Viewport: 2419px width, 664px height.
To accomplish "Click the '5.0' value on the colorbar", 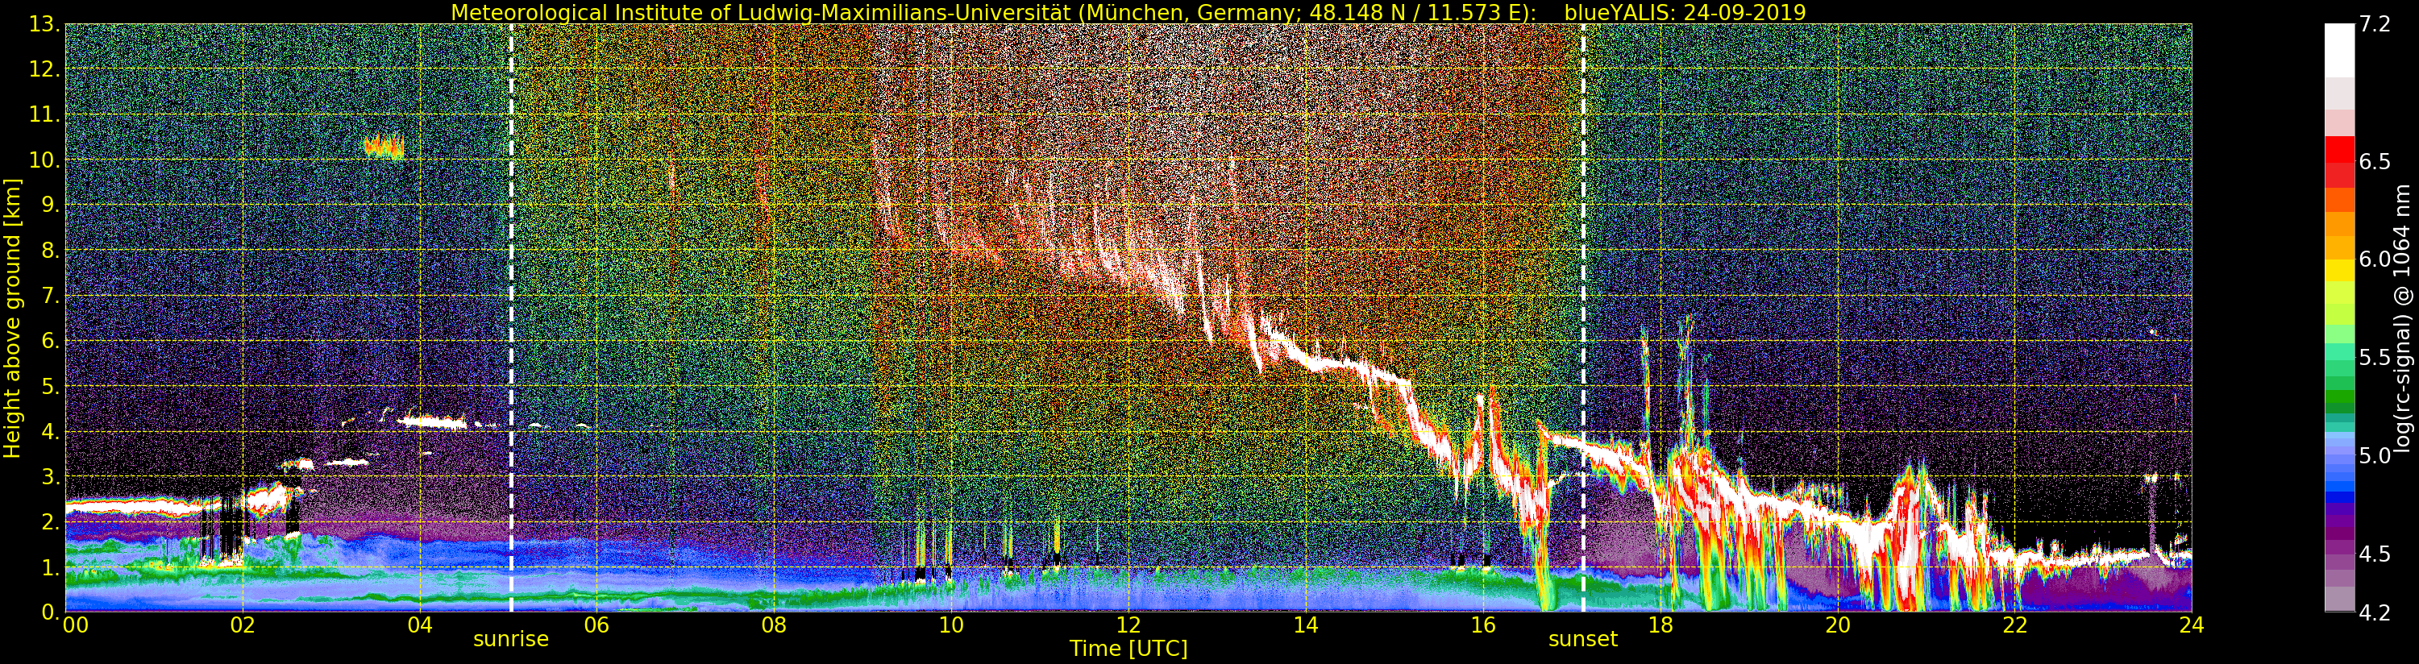I will pos(2374,455).
